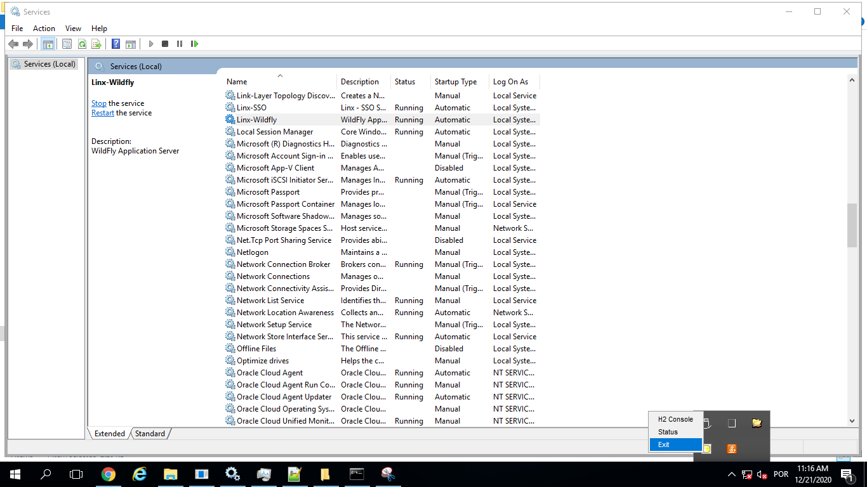Image resolution: width=867 pixels, height=487 pixels.
Task: Open the POR input language indicator
Action: coord(781,474)
